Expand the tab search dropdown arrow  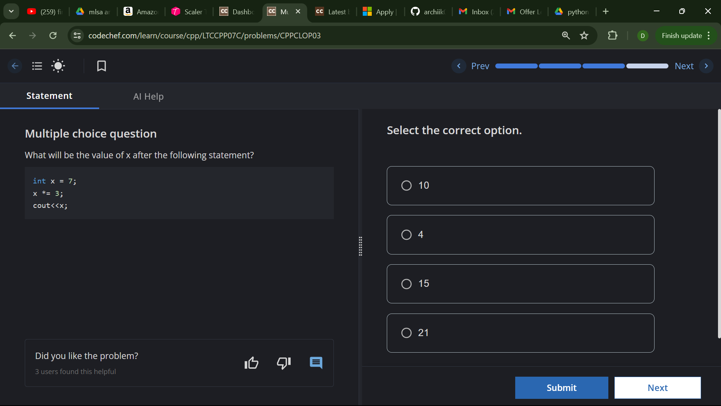11,11
